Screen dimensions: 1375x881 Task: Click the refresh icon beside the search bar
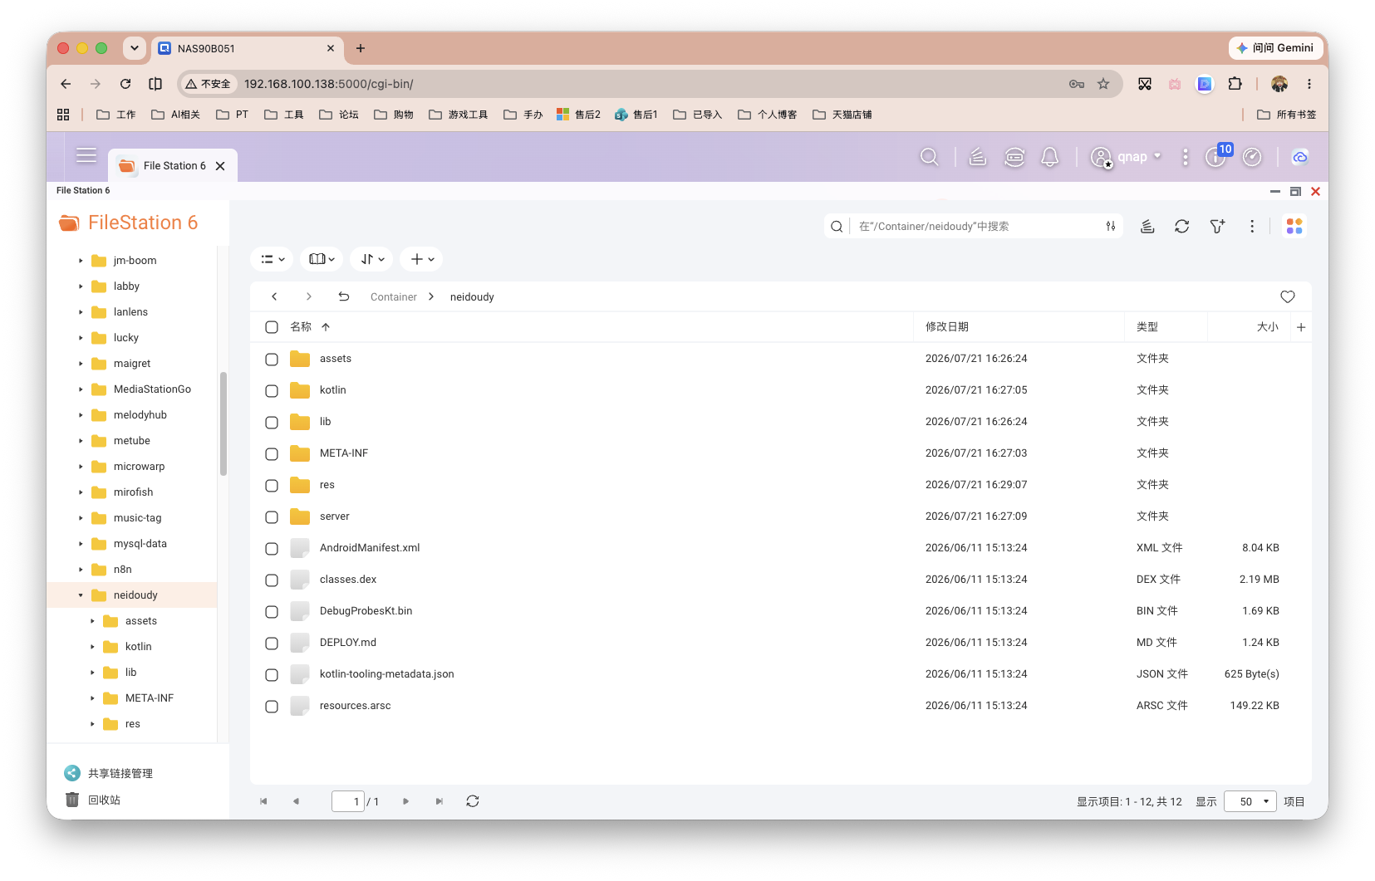[x=1181, y=226]
